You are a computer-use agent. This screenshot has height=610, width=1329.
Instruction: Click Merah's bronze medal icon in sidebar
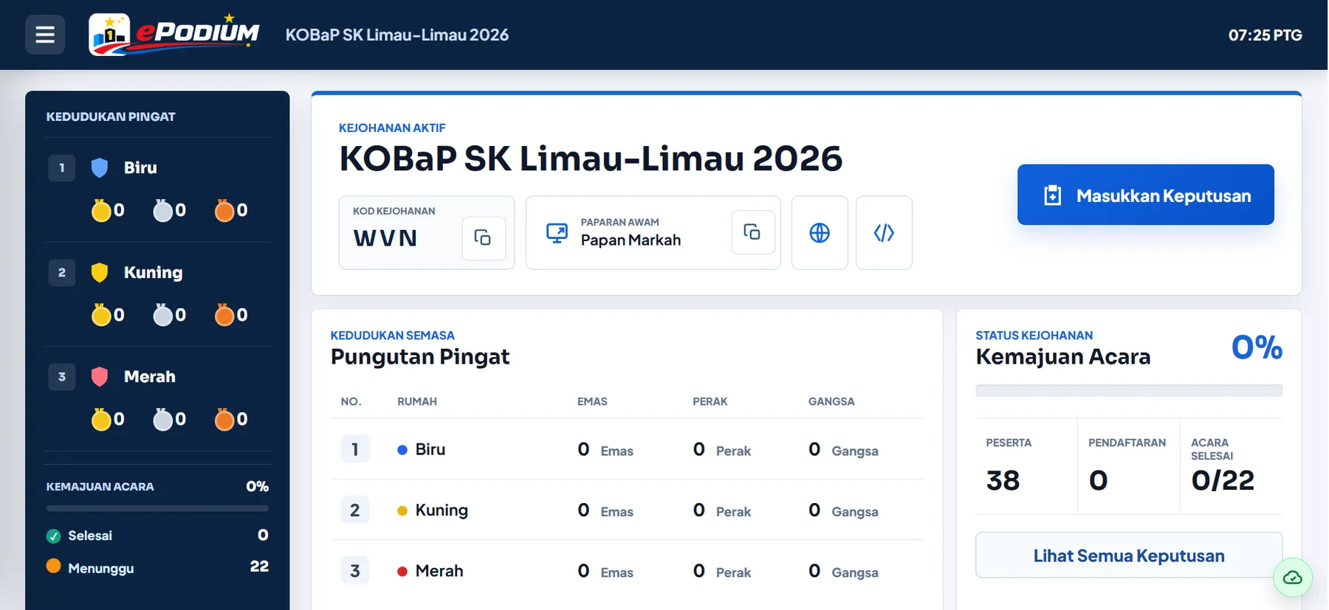click(x=224, y=420)
